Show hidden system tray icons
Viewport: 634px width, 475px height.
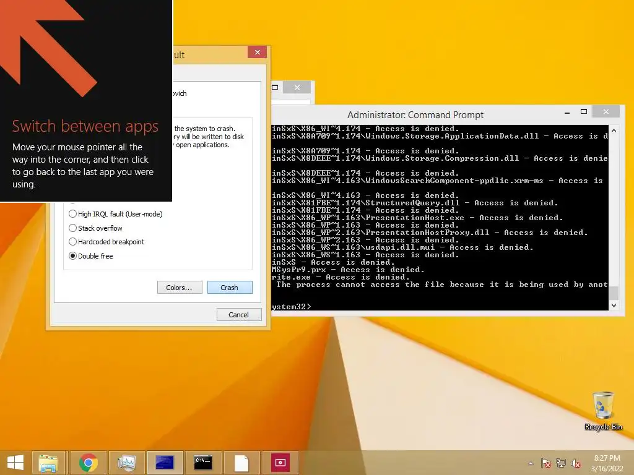point(531,463)
